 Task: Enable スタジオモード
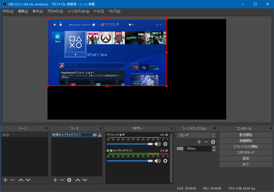click(x=246, y=153)
